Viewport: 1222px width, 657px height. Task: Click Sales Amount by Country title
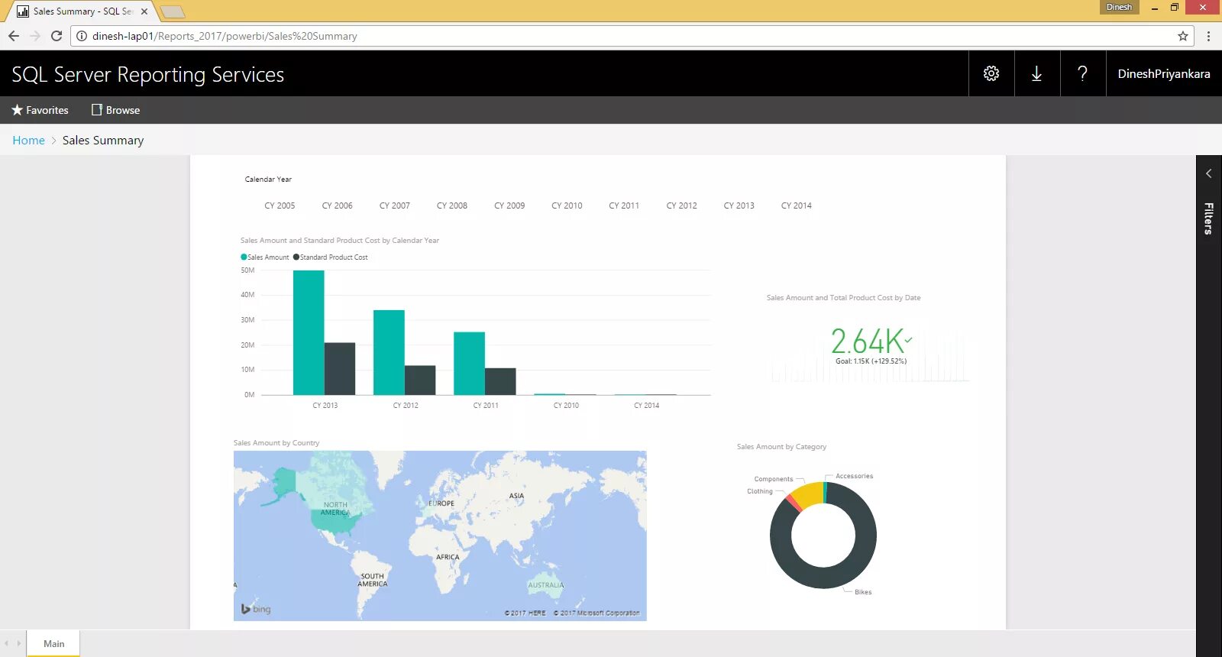[x=276, y=443]
